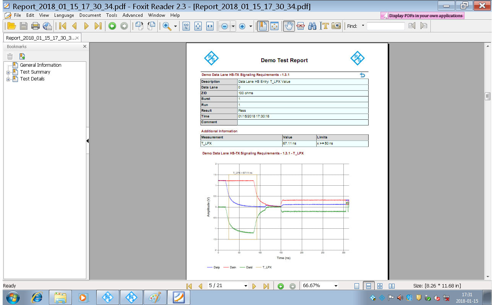Screen dimensions: 492x305
Task: Switch to Continuous page layout in status bar
Action: click(x=368, y=286)
